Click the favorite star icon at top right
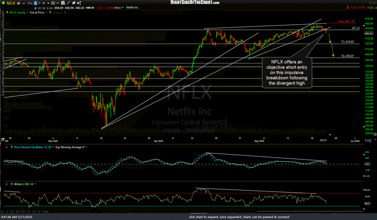 click(x=370, y=3)
